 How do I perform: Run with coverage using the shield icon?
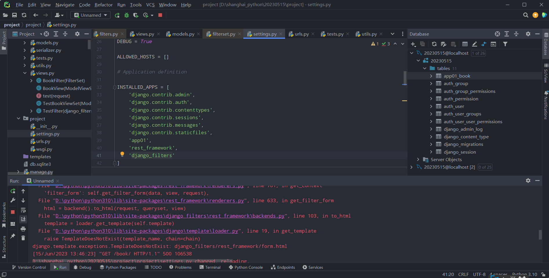click(136, 15)
